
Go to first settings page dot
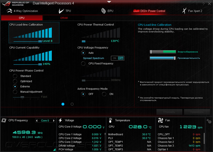pos(63,104)
